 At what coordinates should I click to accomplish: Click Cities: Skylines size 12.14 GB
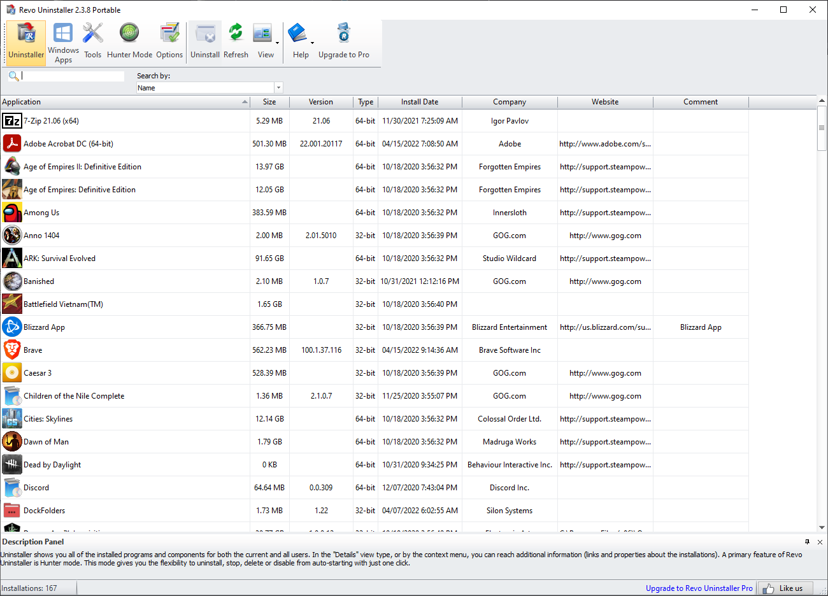269,419
